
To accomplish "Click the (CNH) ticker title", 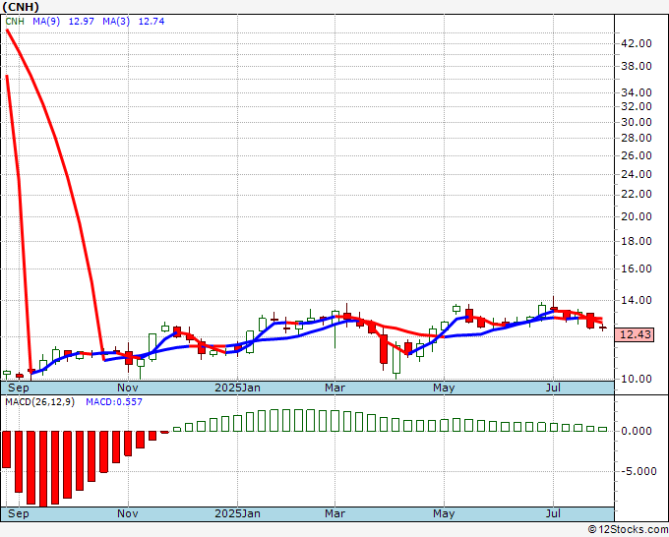I will click(22, 7).
